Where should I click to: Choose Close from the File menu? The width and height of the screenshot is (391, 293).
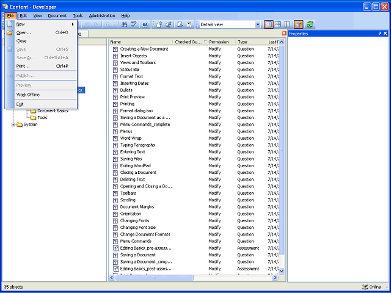click(45, 41)
